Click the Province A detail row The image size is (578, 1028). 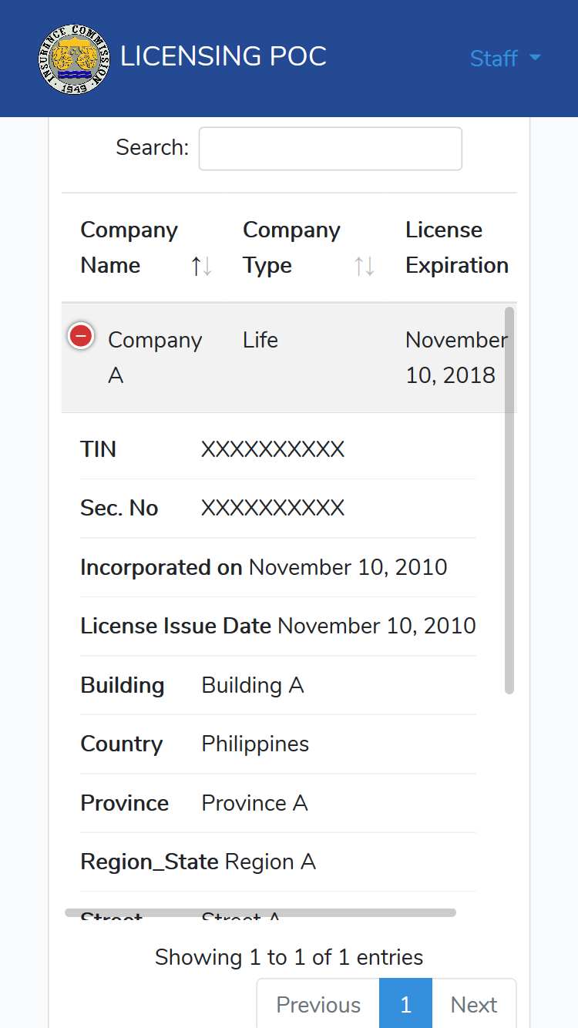point(278,803)
